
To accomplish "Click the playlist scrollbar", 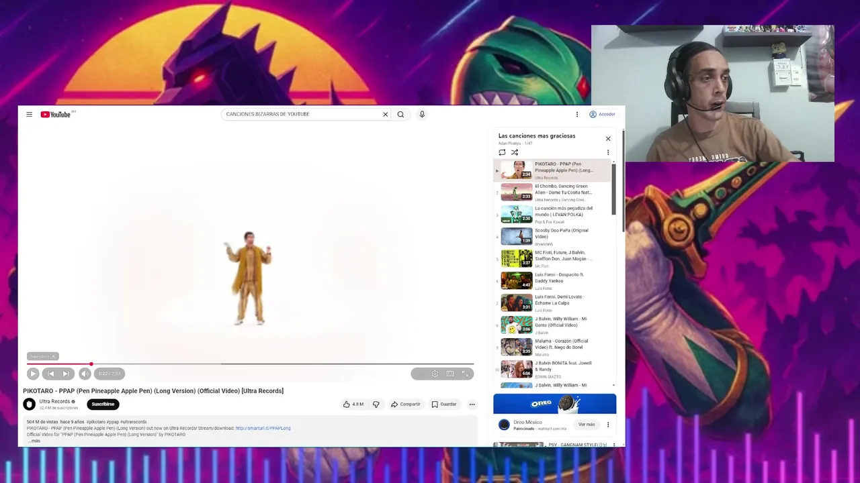I will (x=613, y=189).
